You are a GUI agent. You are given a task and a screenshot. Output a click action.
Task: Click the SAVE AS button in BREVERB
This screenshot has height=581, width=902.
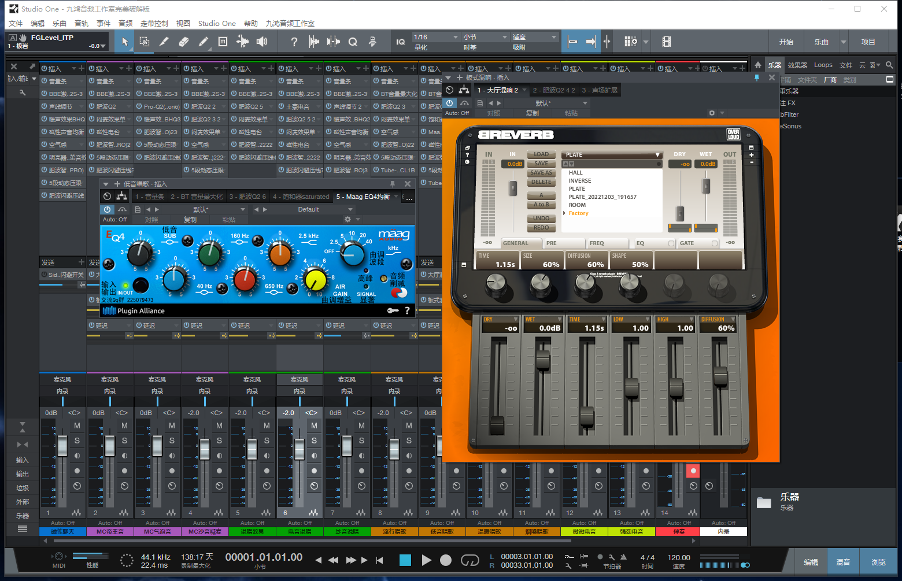point(541,173)
